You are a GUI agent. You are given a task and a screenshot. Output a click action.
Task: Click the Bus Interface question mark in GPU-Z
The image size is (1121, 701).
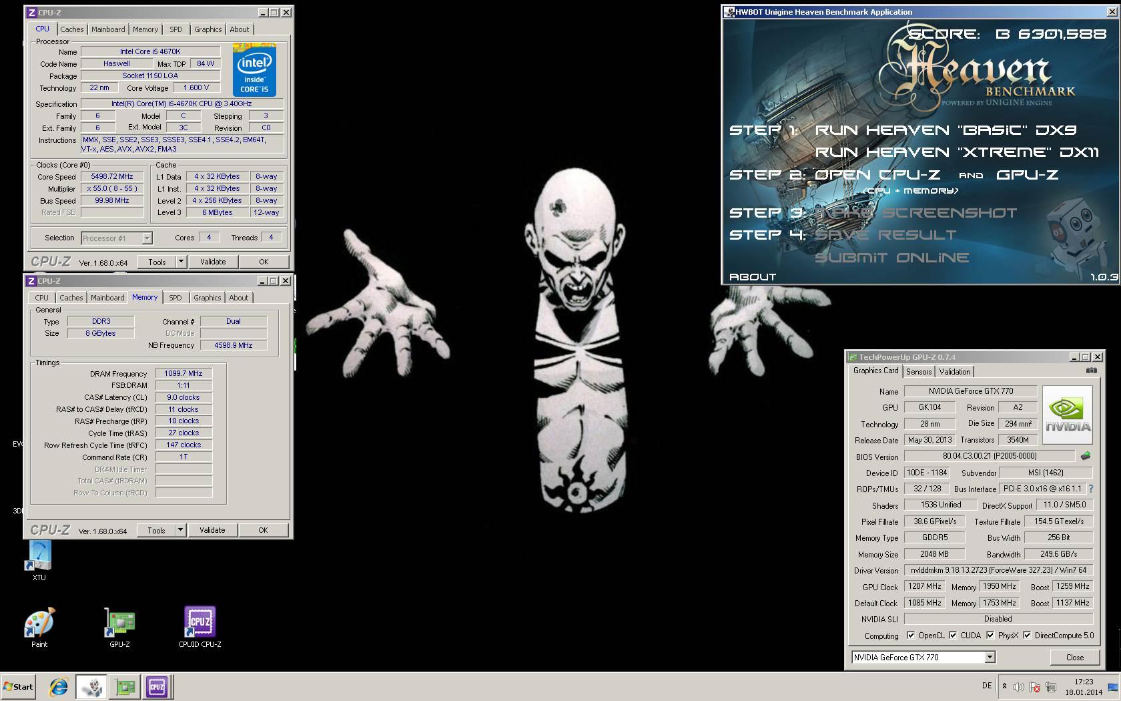(x=1091, y=489)
